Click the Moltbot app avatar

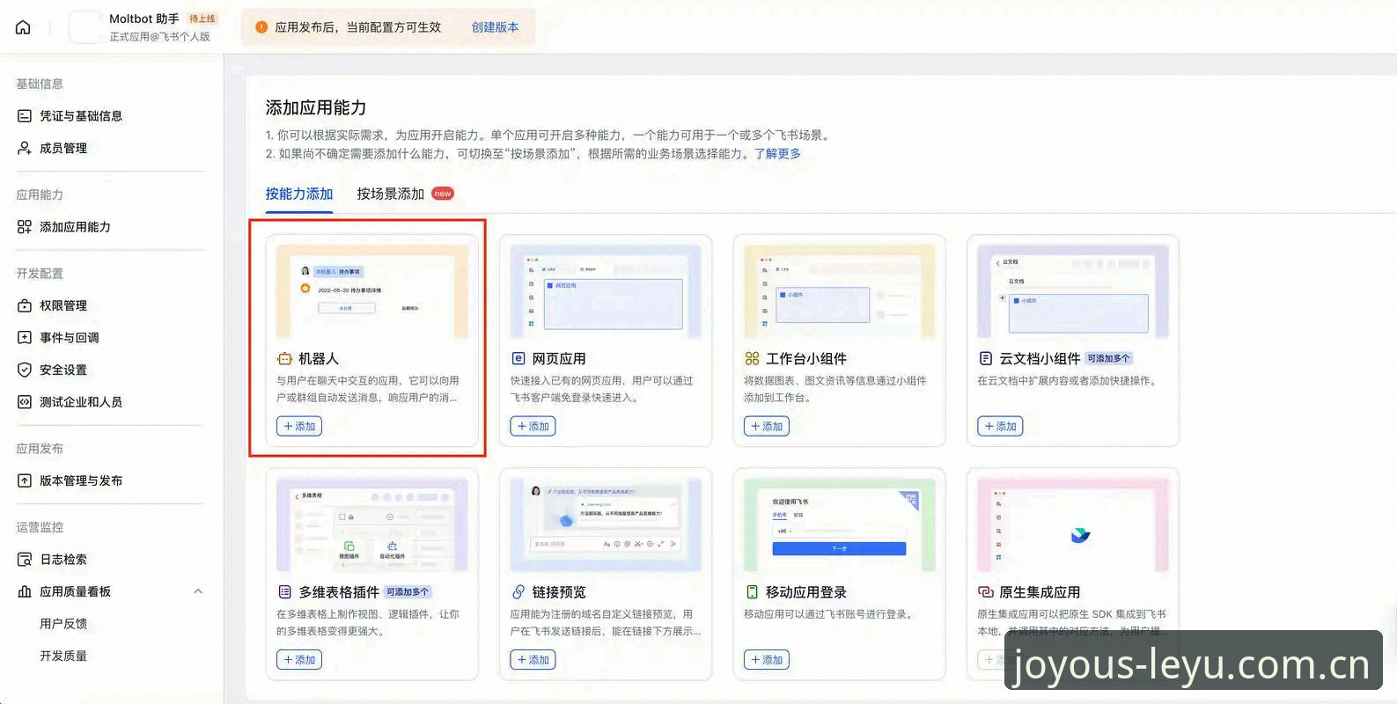85,27
